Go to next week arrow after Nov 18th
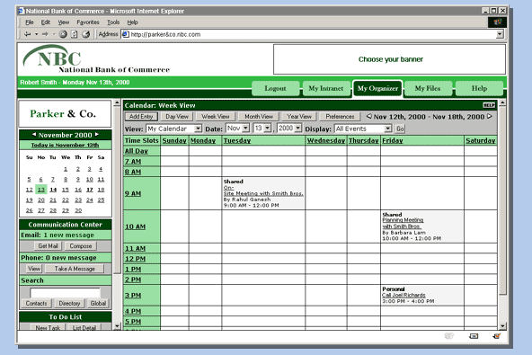The width and height of the screenshot is (532, 355). click(490, 117)
